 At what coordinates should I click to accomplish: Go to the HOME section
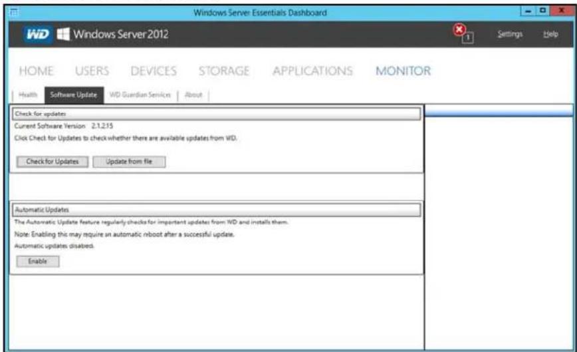tap(37, 71)
